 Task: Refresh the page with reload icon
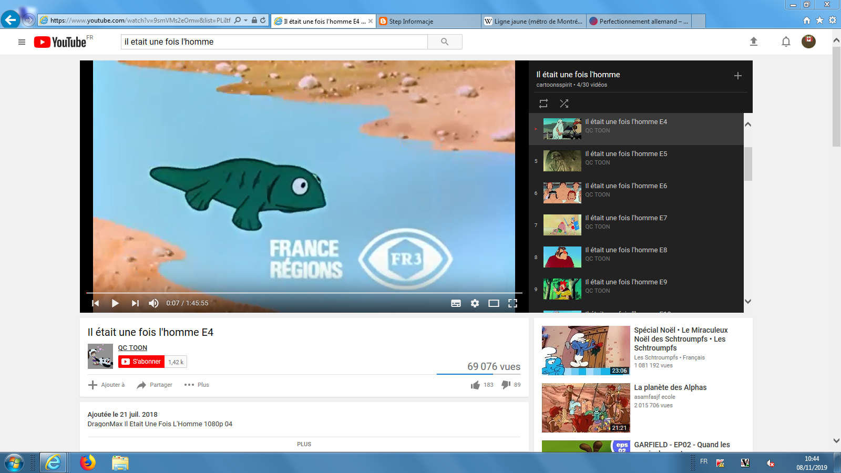point(263,20)
